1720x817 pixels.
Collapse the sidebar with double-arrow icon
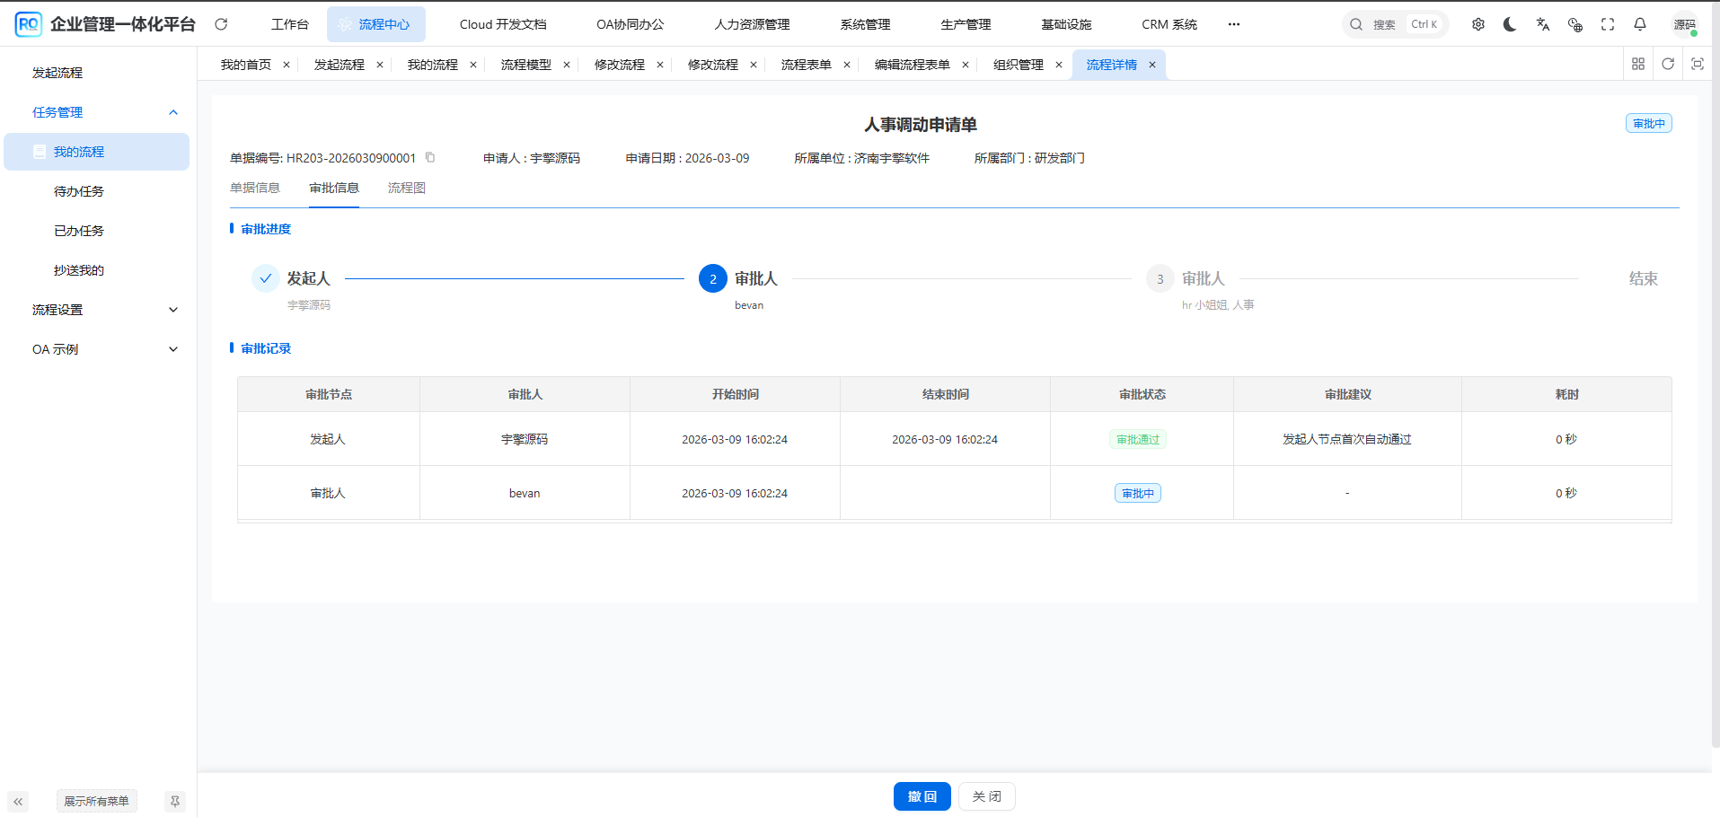18,801
